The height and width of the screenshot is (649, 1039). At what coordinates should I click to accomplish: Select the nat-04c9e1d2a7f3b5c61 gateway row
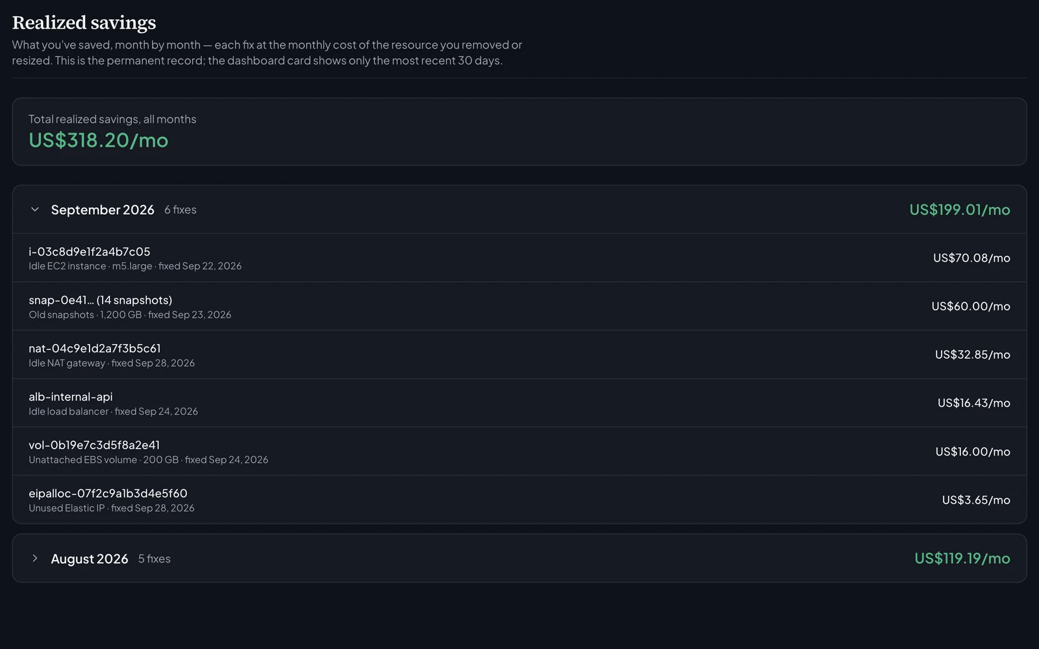pyautogui.click(x=519, y=354)
